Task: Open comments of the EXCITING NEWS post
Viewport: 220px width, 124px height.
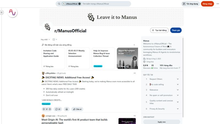Action: point(58,109)
